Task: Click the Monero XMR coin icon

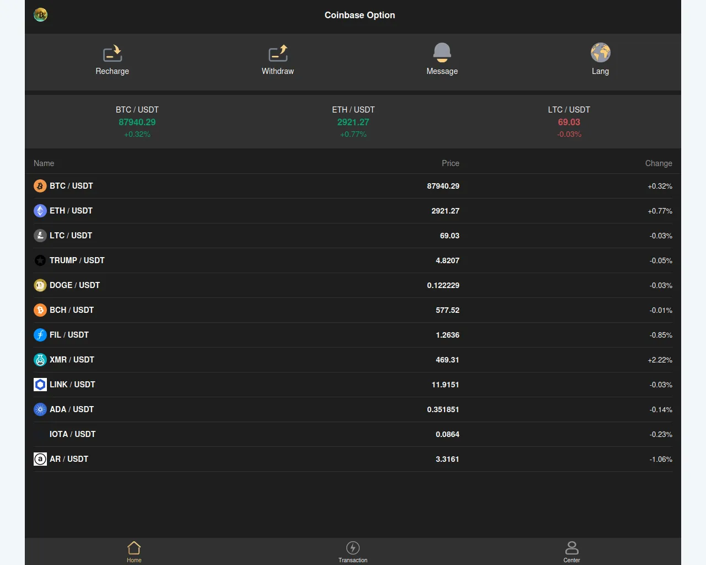Action: click(40, 360)
